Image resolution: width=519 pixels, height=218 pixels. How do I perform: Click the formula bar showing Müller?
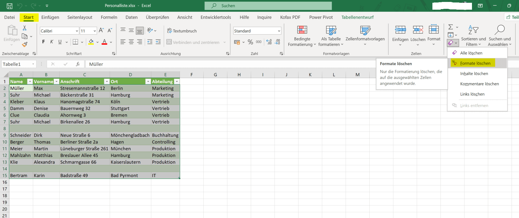[x=230, y=64]
